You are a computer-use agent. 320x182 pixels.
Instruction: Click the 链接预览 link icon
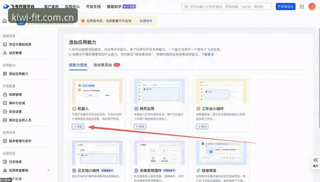[198, 170]
